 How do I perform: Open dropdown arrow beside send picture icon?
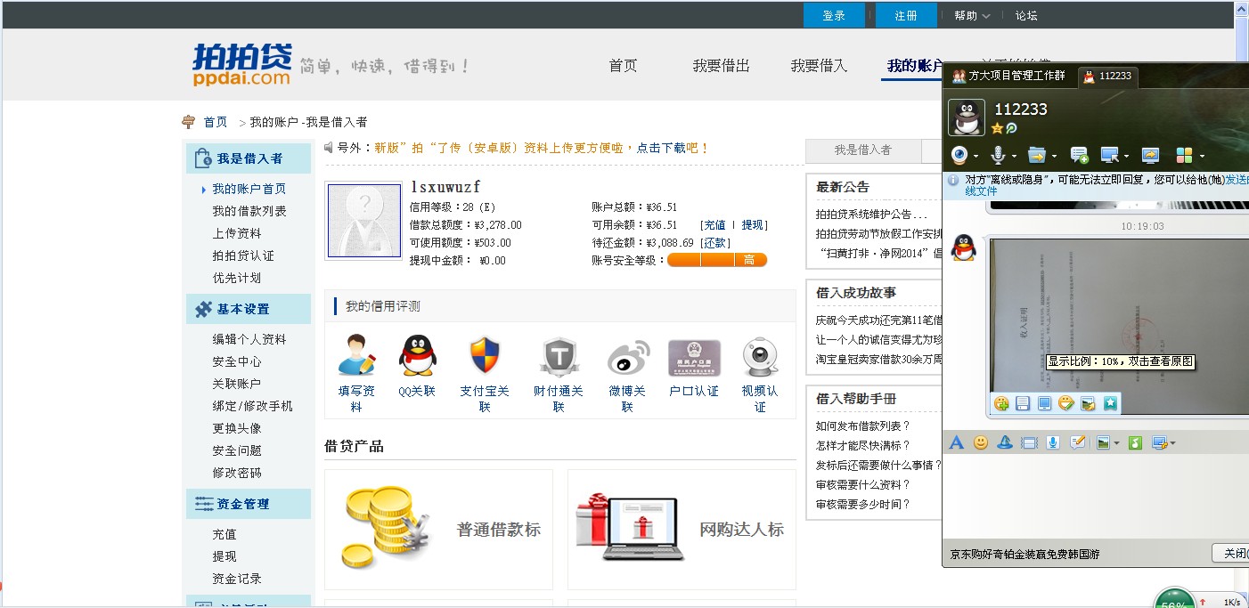tap(1117, 443)
